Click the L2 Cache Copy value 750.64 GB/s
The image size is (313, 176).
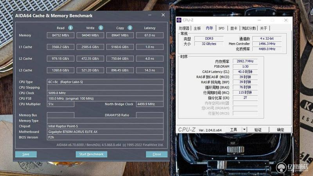(x=120, y=58)
